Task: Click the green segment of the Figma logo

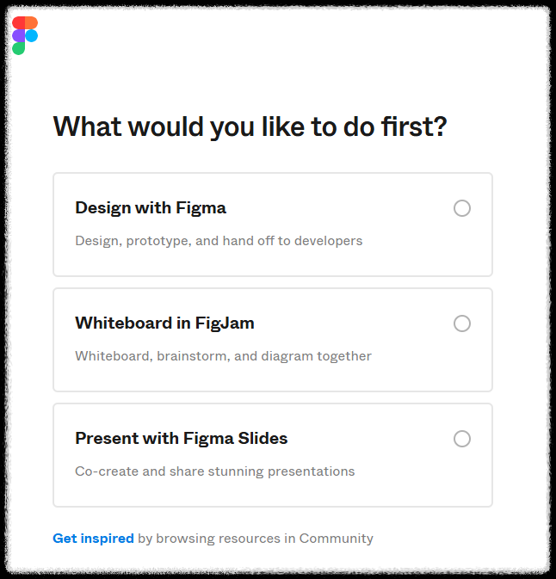Action: click(18, 48)
